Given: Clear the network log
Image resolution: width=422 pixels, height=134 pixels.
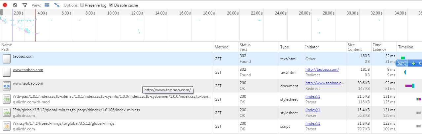Looking at the screenshot, I should click(15, 5).
